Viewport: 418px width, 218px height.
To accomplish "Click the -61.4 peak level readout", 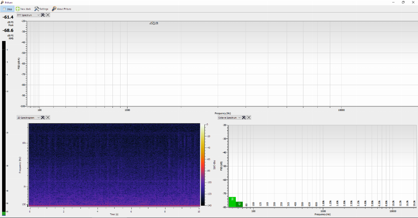I will click(x=8, y=17).
